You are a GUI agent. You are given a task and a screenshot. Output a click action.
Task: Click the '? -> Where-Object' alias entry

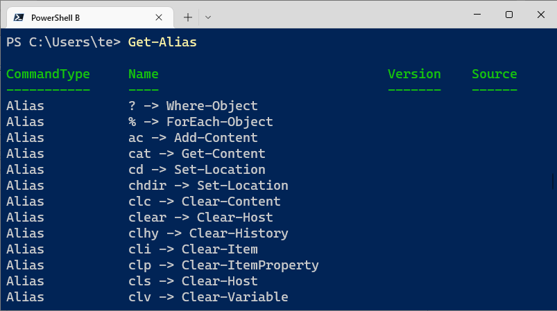193,106
